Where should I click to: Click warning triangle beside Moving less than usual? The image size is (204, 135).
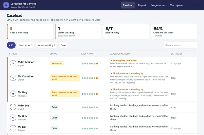[111, 60]
